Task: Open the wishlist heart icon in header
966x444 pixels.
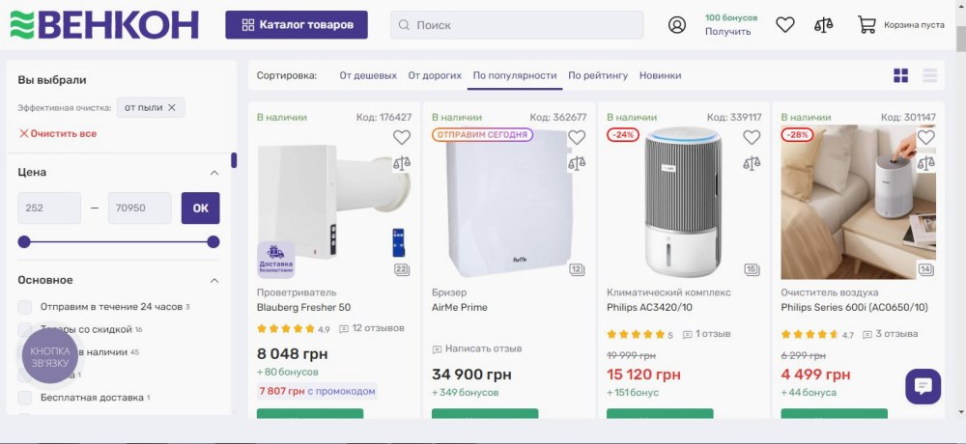Action: tap(785, 25)
